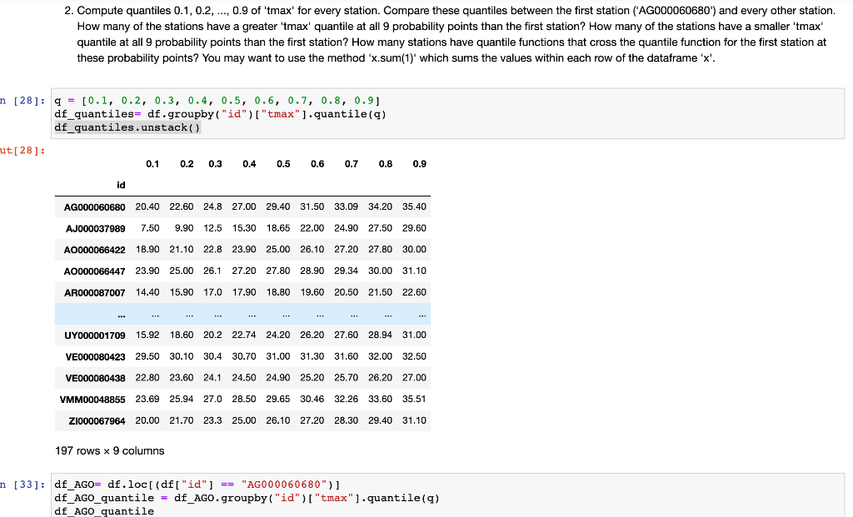Click the 0.5 column header

click(283, 164)
